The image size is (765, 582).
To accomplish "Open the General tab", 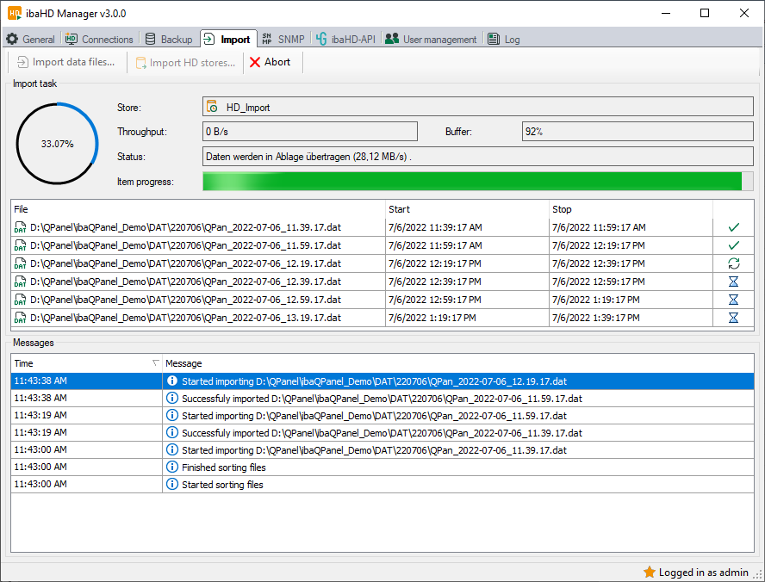I will click(x=30, y=39).
